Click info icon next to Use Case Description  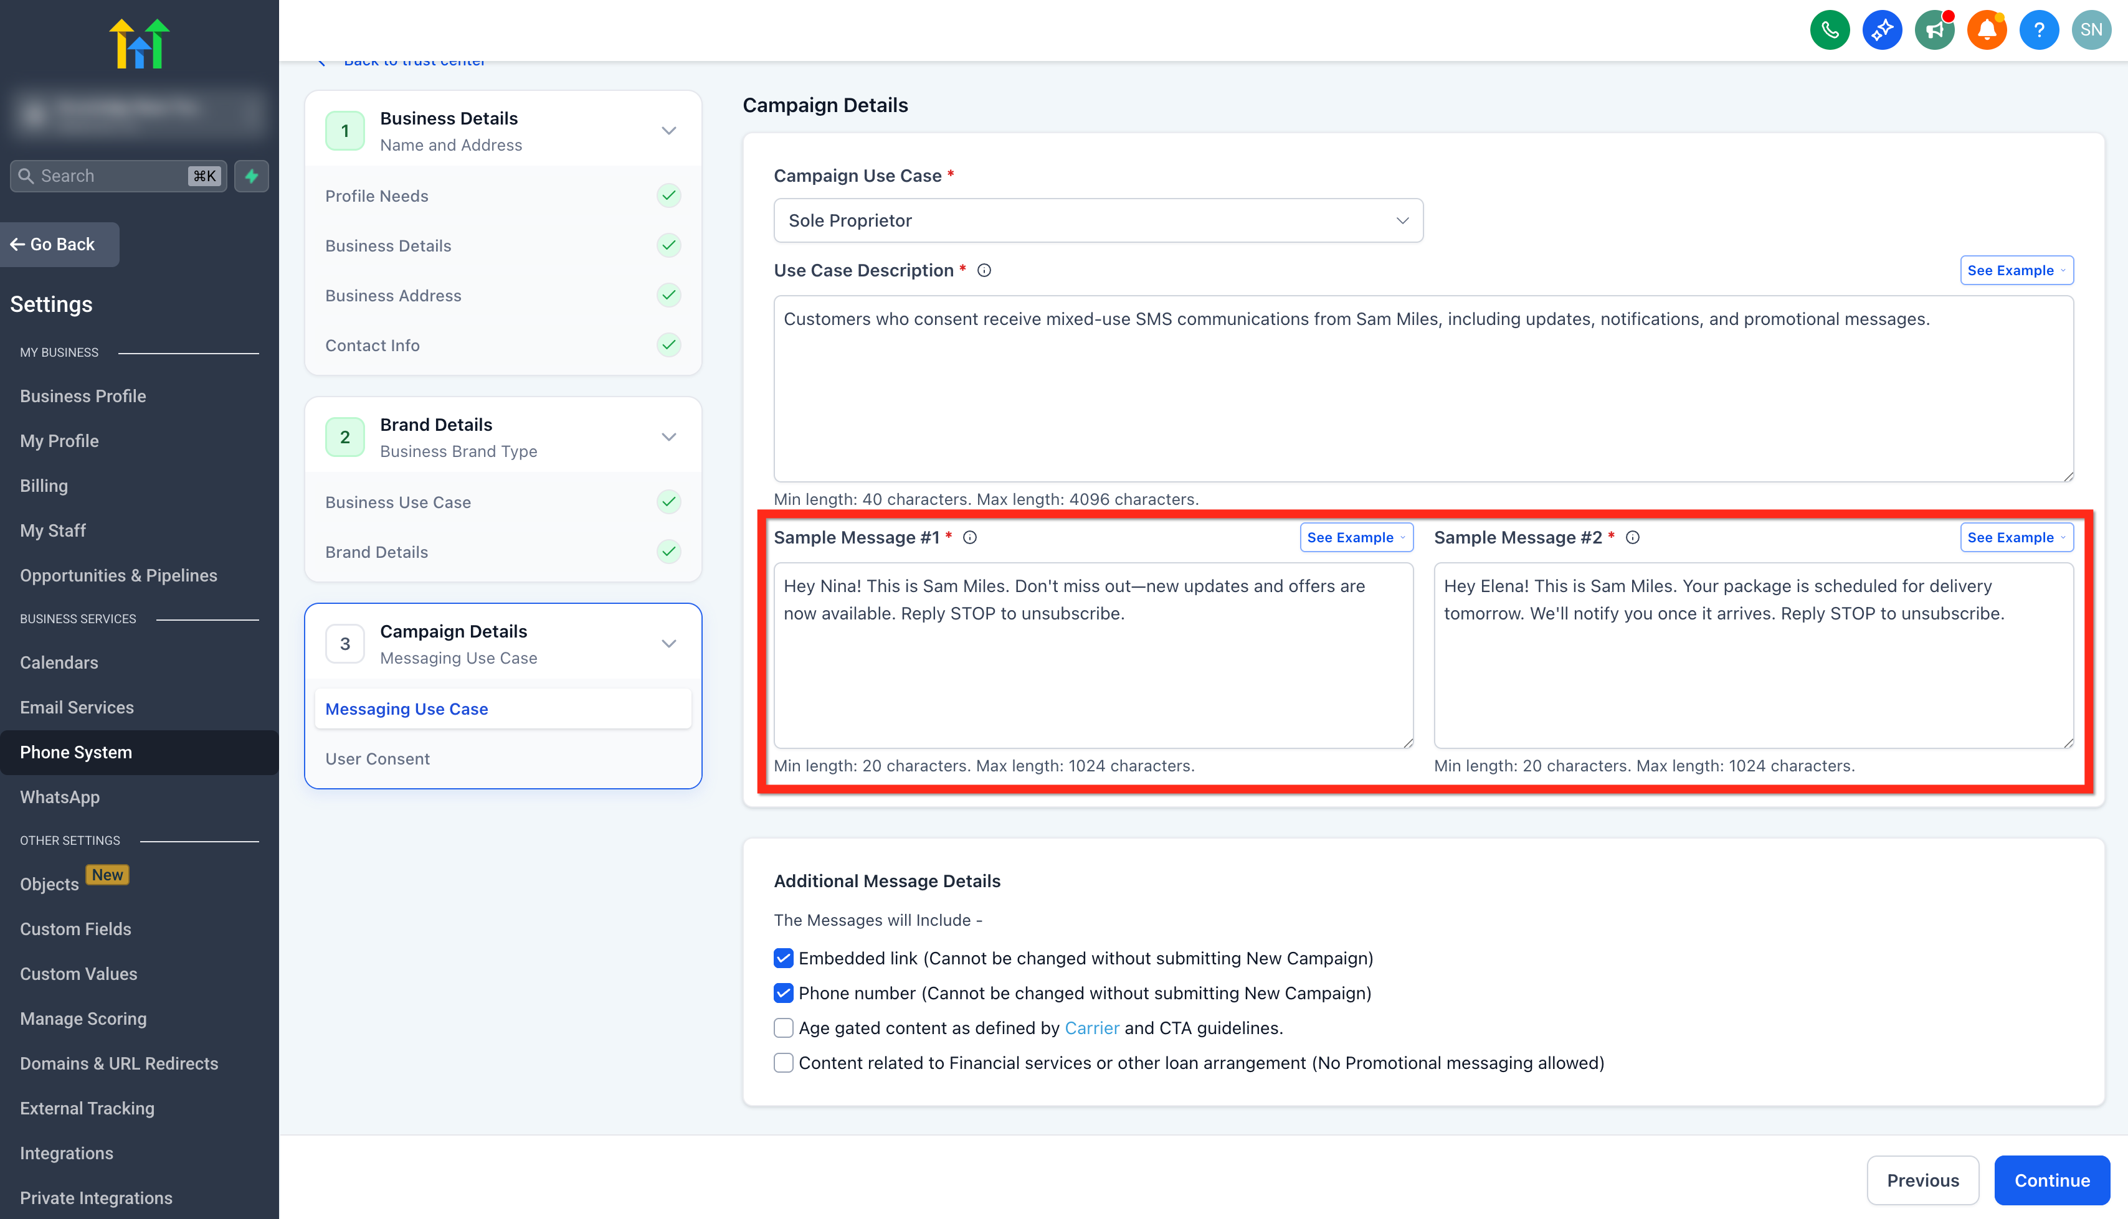click(984, 270)
